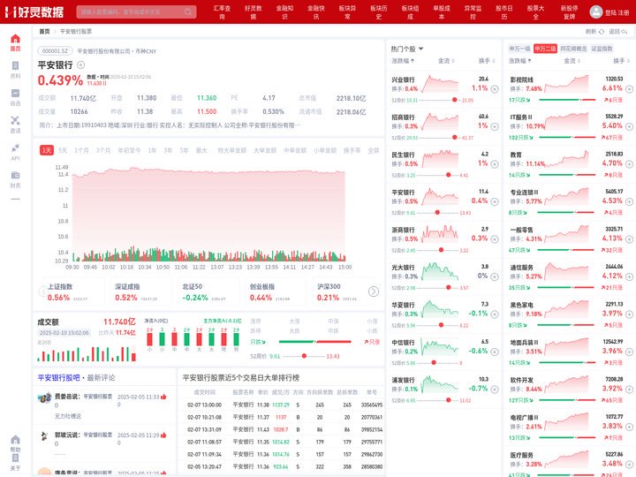
Task: Click the plus icon on 民生银行 row
Action: 495,164
